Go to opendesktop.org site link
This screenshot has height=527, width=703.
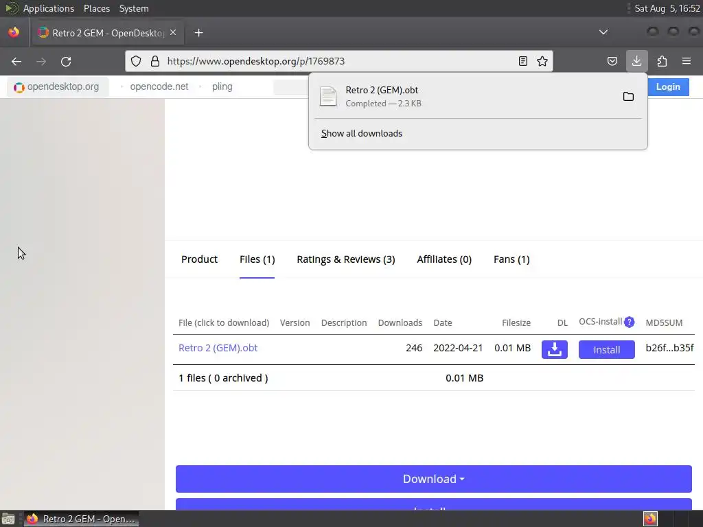(x=57, y=87)
